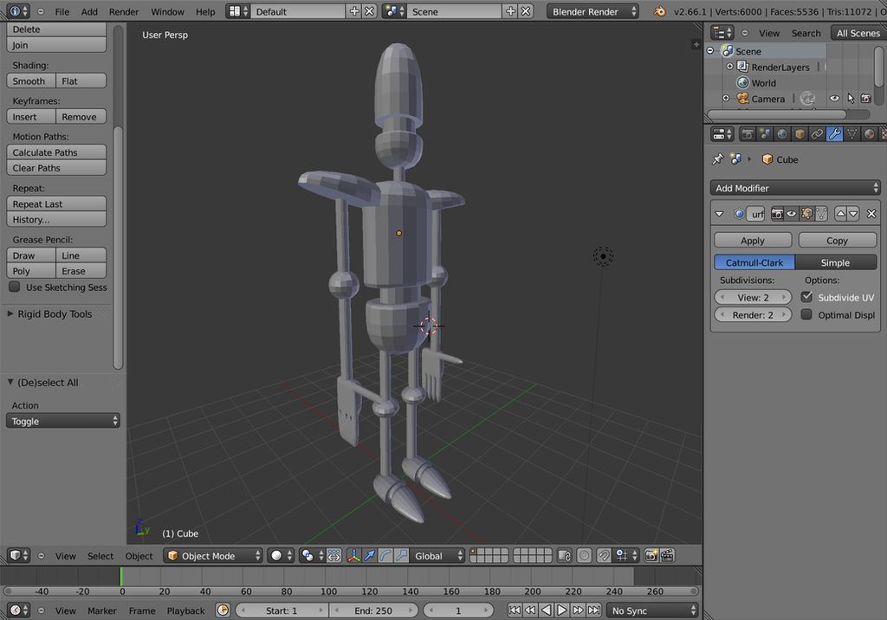Open the Add menu in top bar

pyautogui.click(x=89, y=11)
